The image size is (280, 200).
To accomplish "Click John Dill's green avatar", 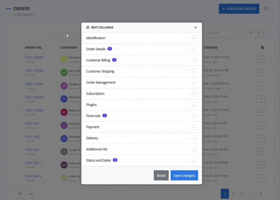I will click(x=64, y=73).
